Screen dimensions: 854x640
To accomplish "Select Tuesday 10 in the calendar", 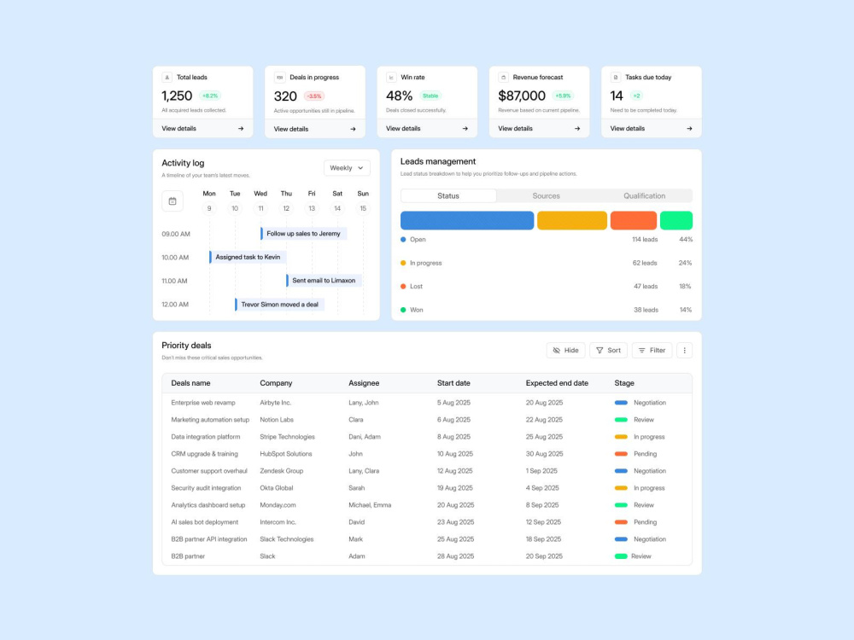I will pyautogui.click(x=235, y=208).
